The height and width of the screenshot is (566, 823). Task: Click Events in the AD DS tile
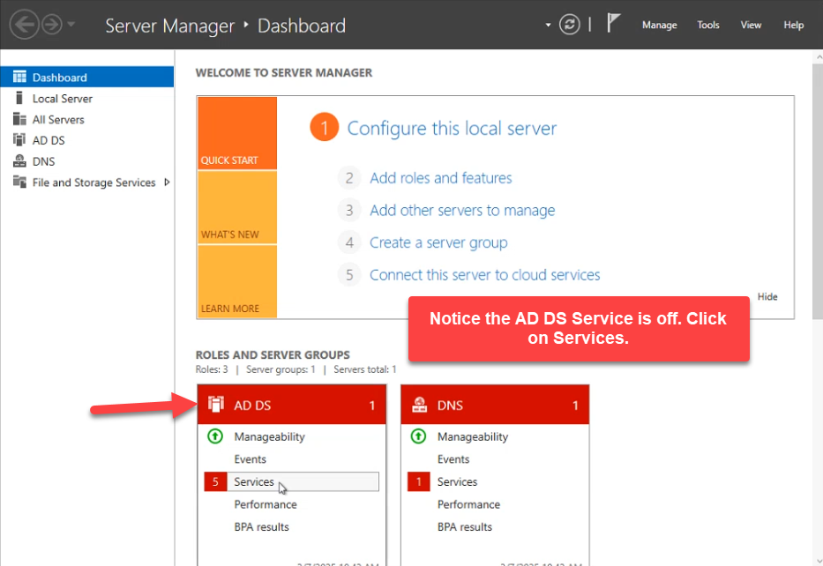[250, 459]
